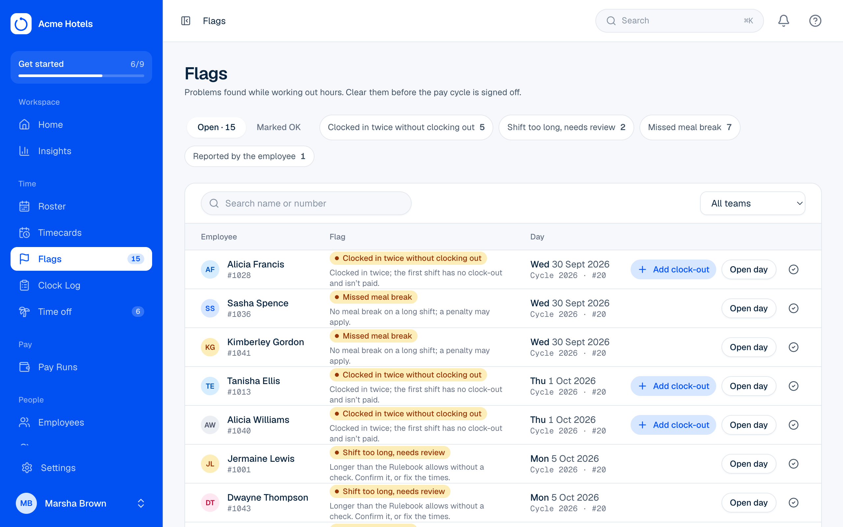Click the Acme Hotels logo icon
The image size is (843, 527).
pos(21,24)
